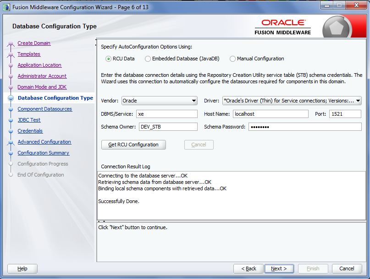The height and width of the screenshot is (279, 370).
Task: Click 'Binding local schema components' log line
Action: pyautogui.click(x=162, y=188)
